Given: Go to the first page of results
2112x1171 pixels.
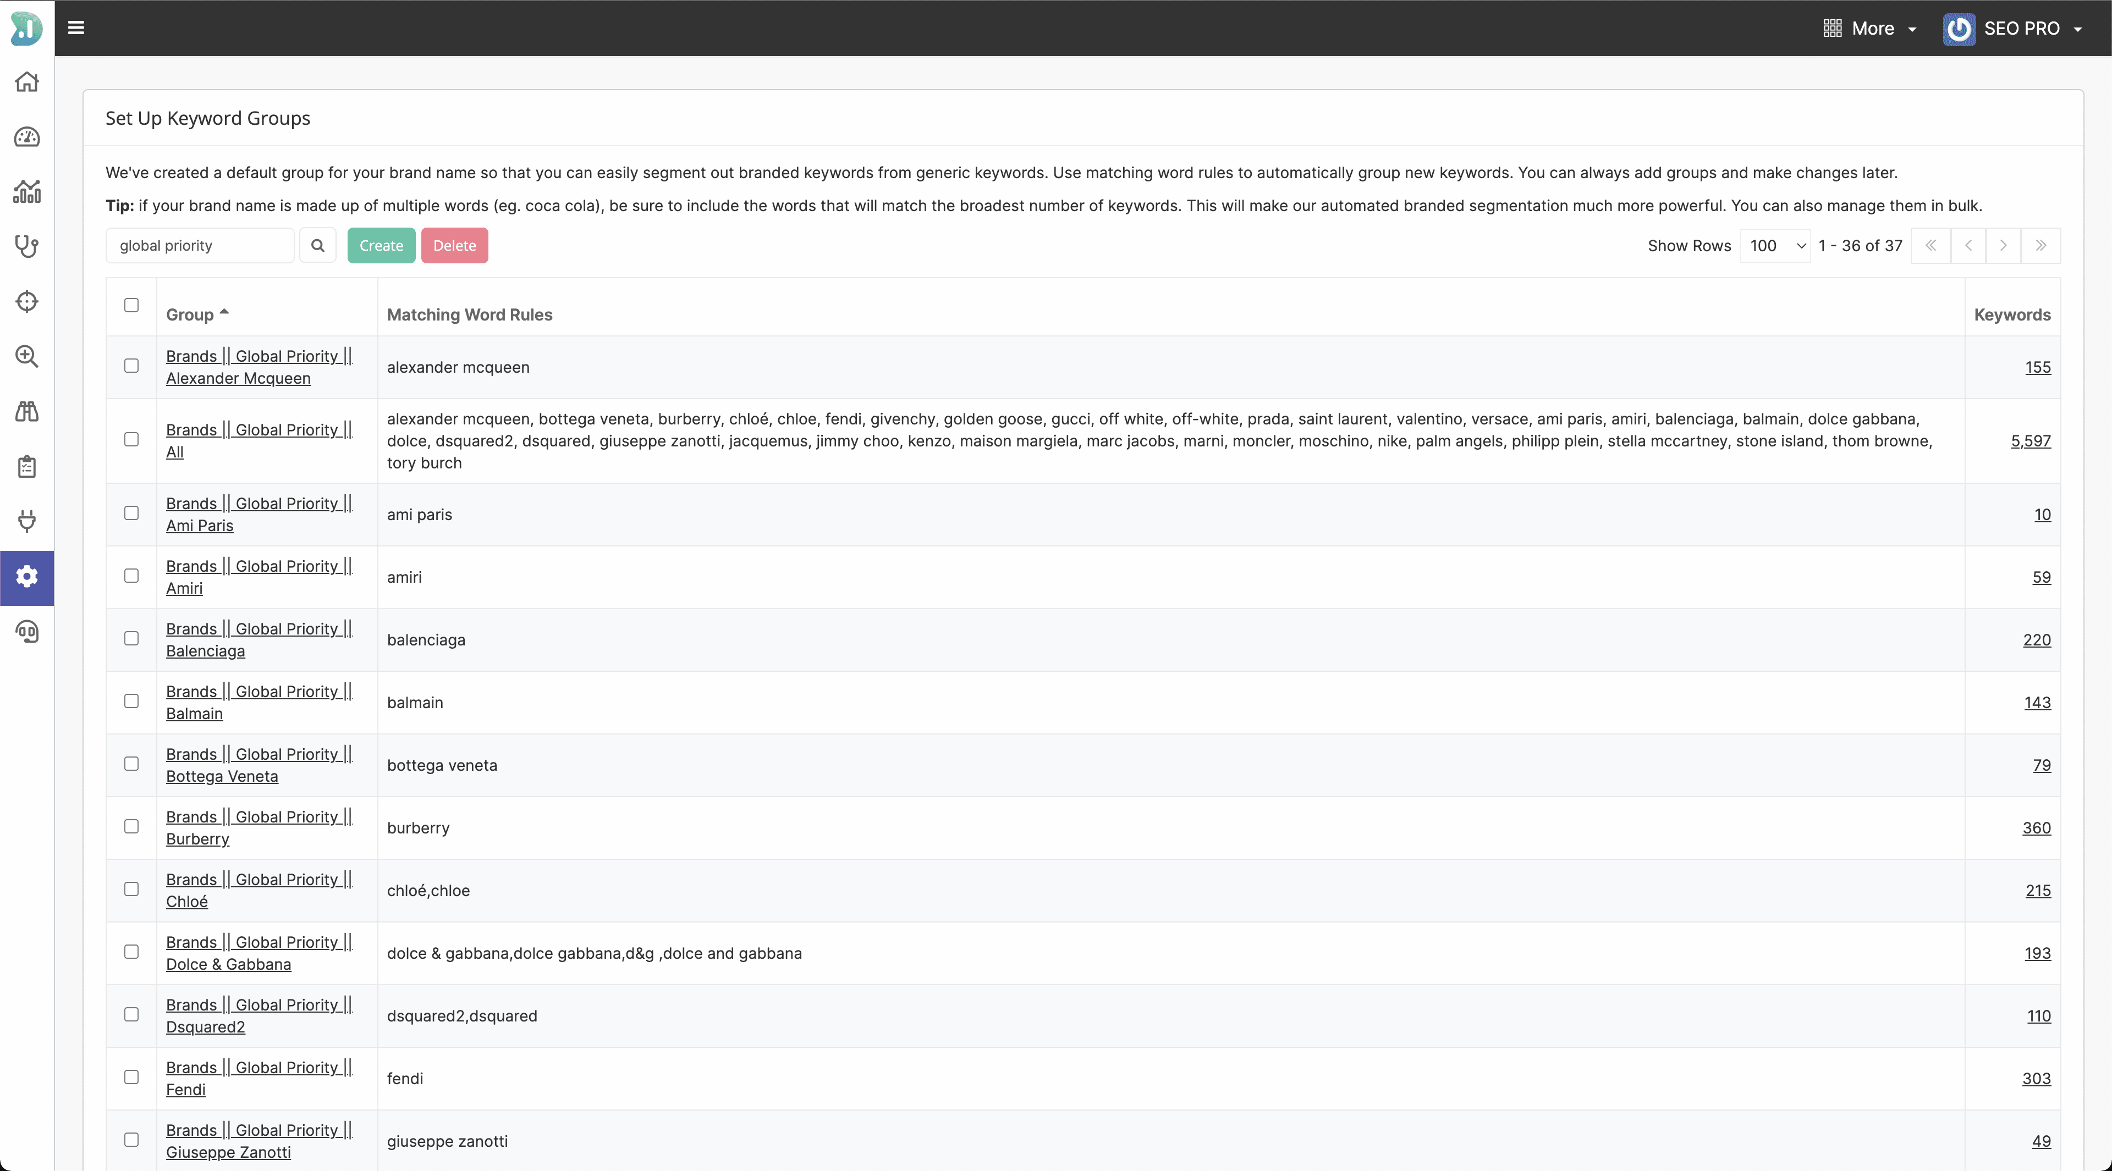Looking at the screenshot, I should 1931,245.
